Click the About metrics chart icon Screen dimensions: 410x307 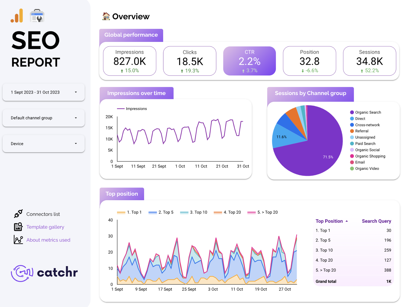(18, 240)
